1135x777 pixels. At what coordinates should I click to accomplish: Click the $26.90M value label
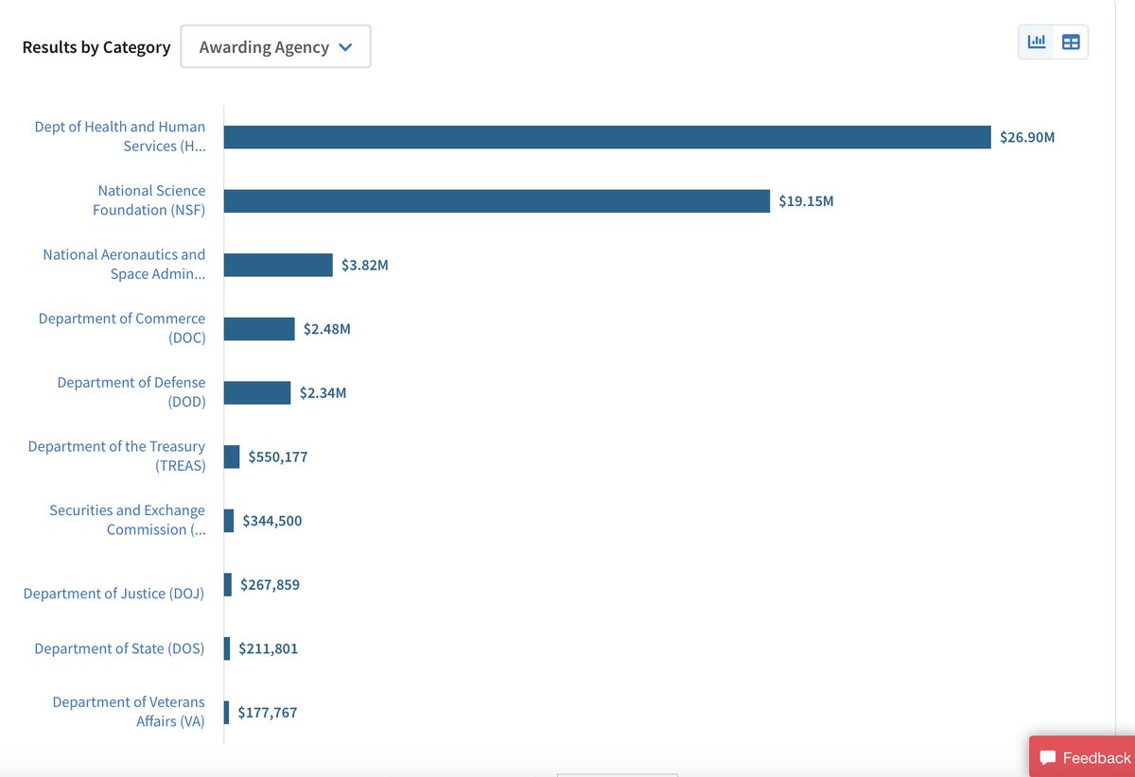tap(1027, 137)
